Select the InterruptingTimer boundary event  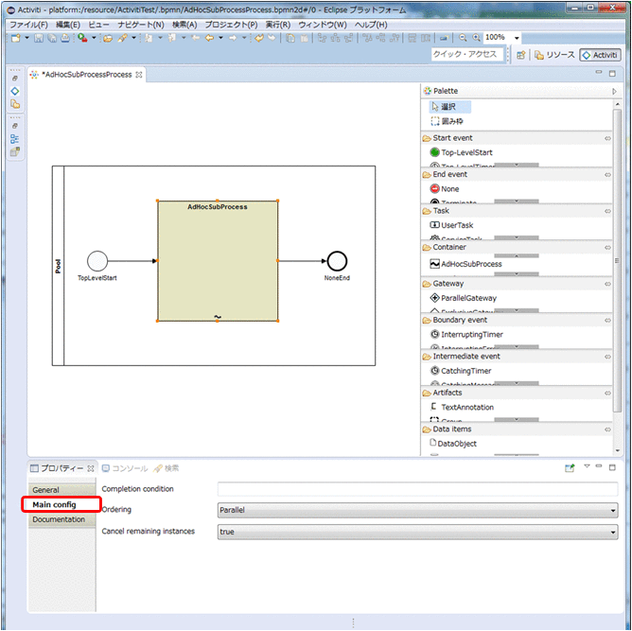471,335
